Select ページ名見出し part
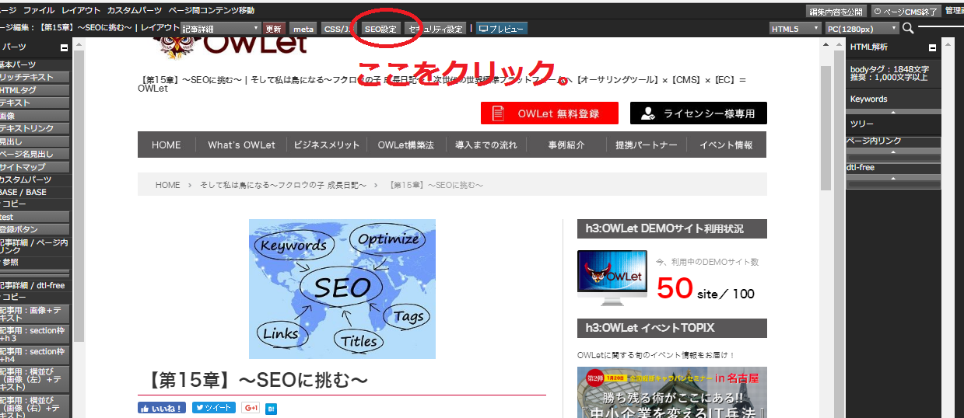 (x=34, y=154)
